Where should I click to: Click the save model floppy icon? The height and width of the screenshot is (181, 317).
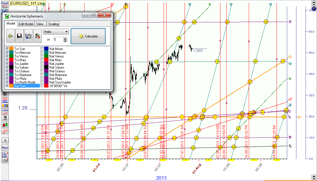click(x=19, y=36)
